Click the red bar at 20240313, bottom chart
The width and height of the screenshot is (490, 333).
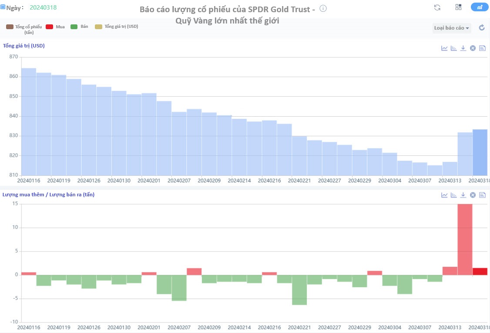point(450,271)
